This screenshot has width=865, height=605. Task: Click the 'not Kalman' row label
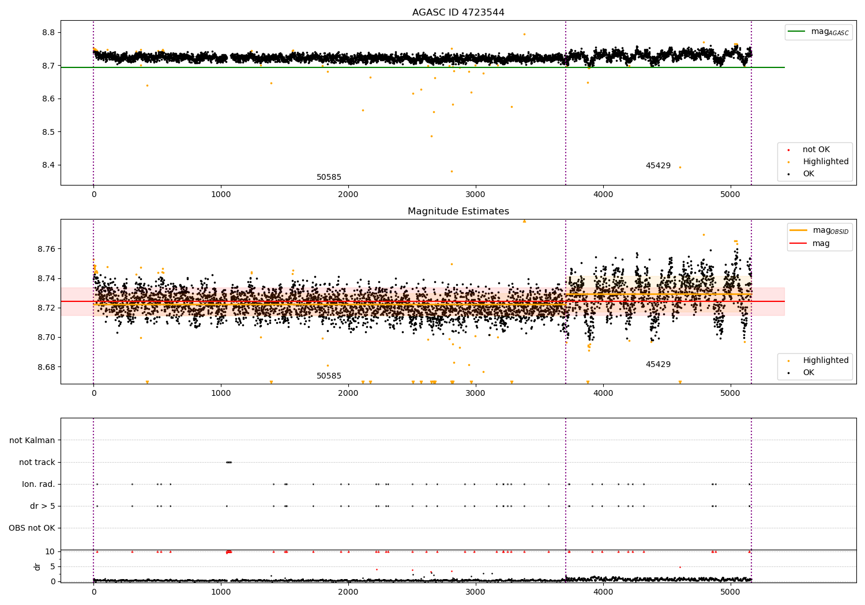[32, 440]
